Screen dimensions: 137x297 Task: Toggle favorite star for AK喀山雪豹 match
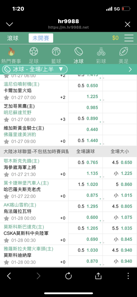point(7,218)
